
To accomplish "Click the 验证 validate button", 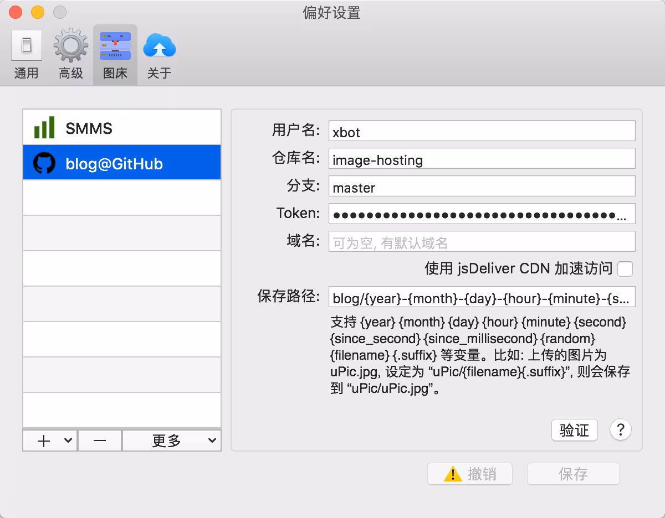I will (575, 430).
